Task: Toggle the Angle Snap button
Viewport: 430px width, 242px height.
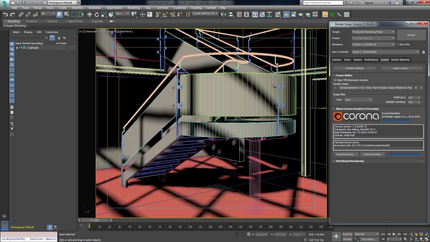Action: coord(165,14)
